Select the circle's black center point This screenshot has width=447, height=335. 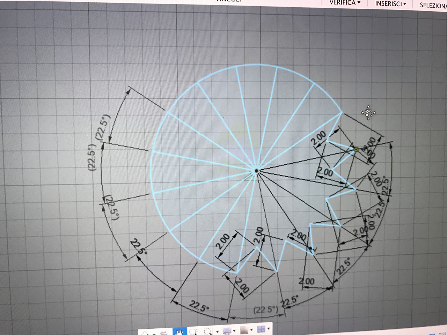(256, 171)
